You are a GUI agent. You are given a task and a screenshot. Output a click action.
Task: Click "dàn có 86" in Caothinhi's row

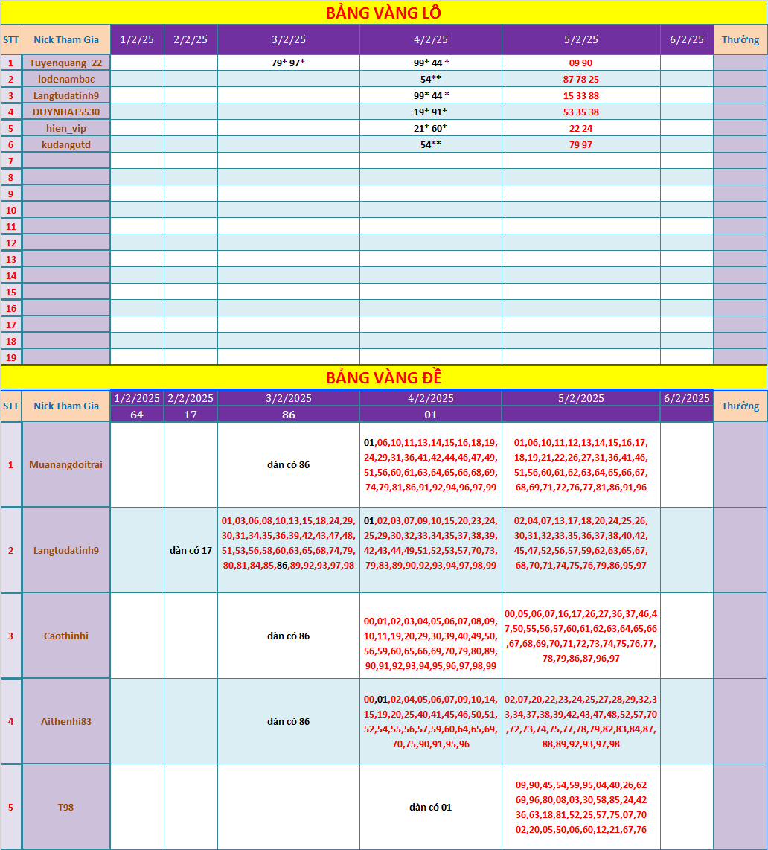coord(289,636)
